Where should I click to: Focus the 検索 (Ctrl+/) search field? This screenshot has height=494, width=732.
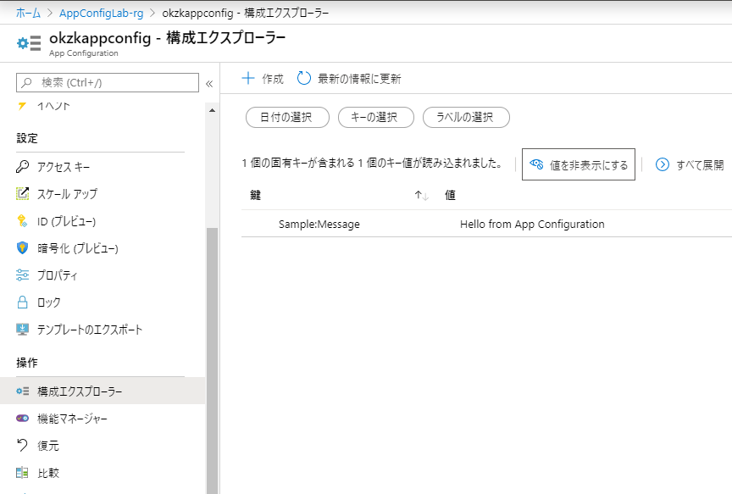[x=108, y=83]
